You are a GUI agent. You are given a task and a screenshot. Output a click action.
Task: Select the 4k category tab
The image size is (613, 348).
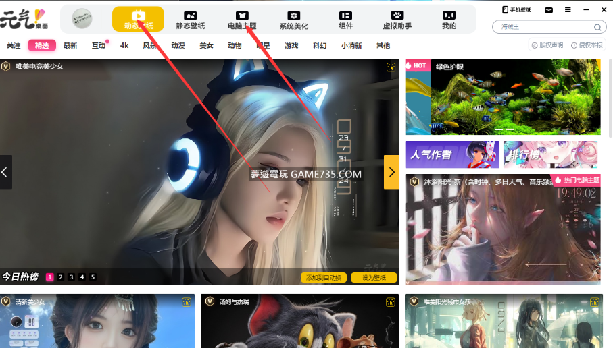tap(124, 45)
